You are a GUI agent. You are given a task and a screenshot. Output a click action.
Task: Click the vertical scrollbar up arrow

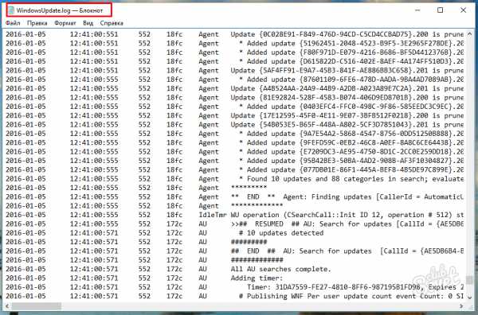point(469,33)
